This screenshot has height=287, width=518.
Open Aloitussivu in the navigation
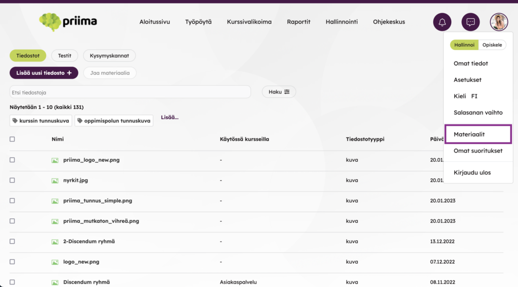point(155,22)
